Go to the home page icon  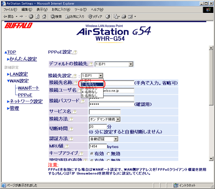pos(44,16)
